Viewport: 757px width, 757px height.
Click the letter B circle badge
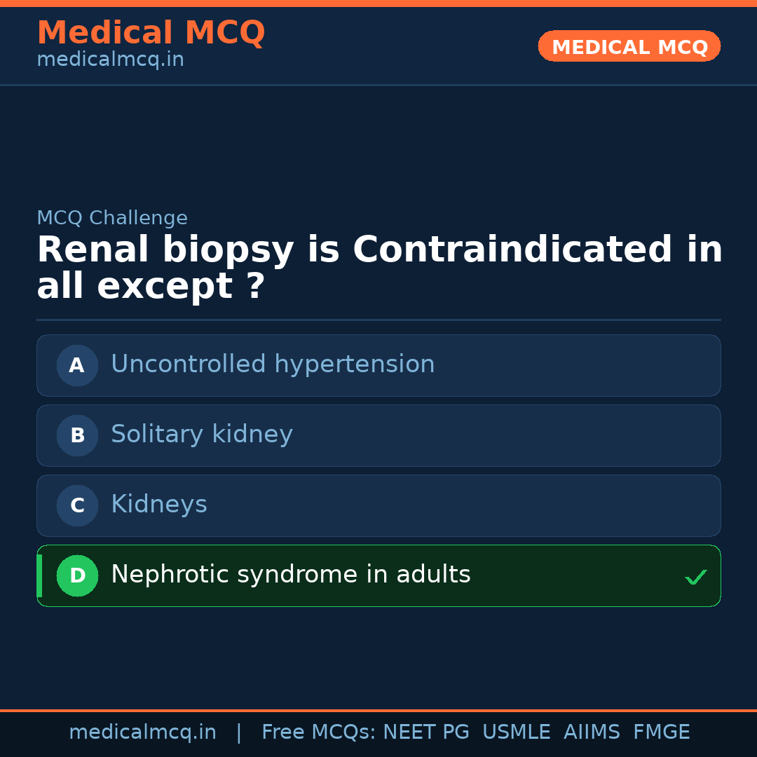point(77,435)
